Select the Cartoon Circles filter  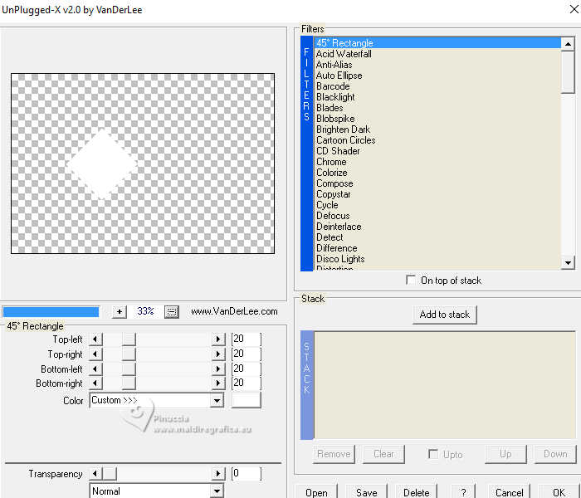click(437, 140)
